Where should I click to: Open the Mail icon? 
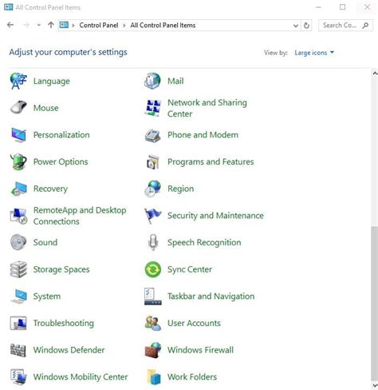(152, 81)
